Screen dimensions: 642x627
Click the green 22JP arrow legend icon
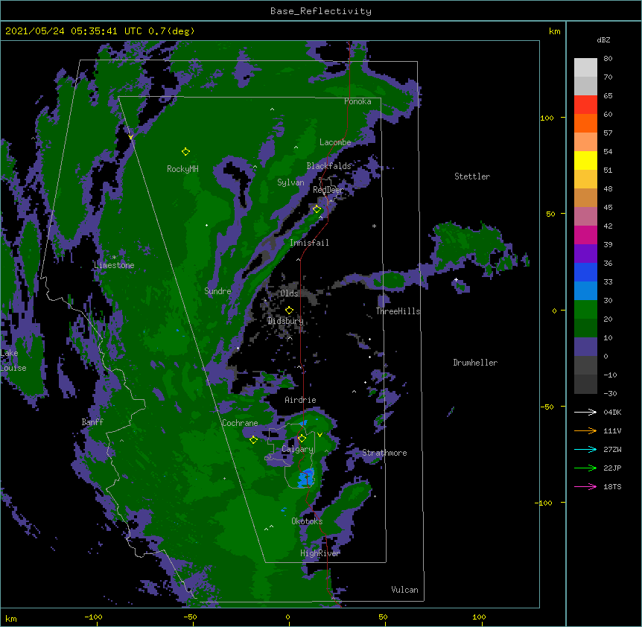585,468
